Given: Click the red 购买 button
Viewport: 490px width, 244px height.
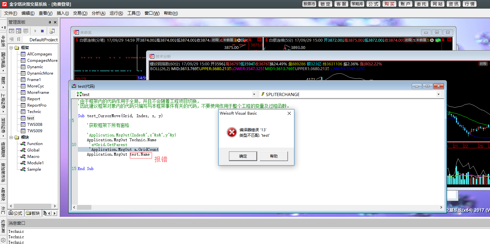Looking at the screenshot, I should tap(389, 4).
